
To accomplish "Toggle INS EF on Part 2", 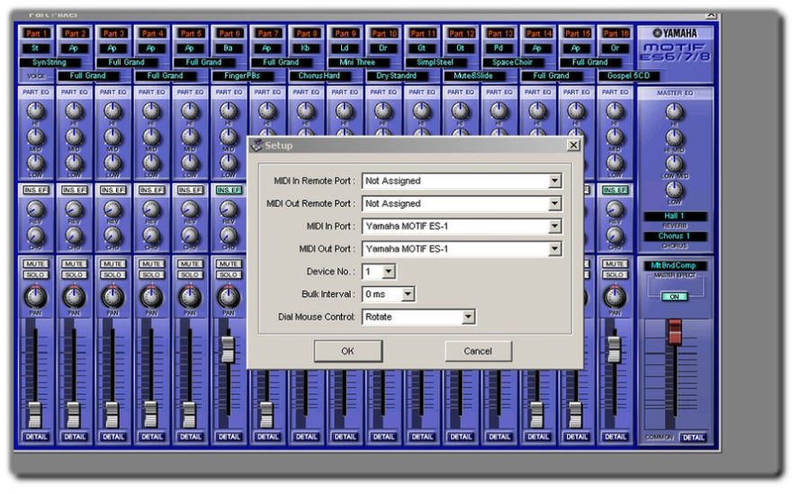I will (75, 190).
